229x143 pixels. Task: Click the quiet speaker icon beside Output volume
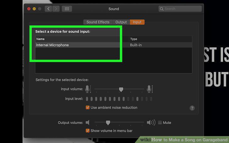coord(87,123)
